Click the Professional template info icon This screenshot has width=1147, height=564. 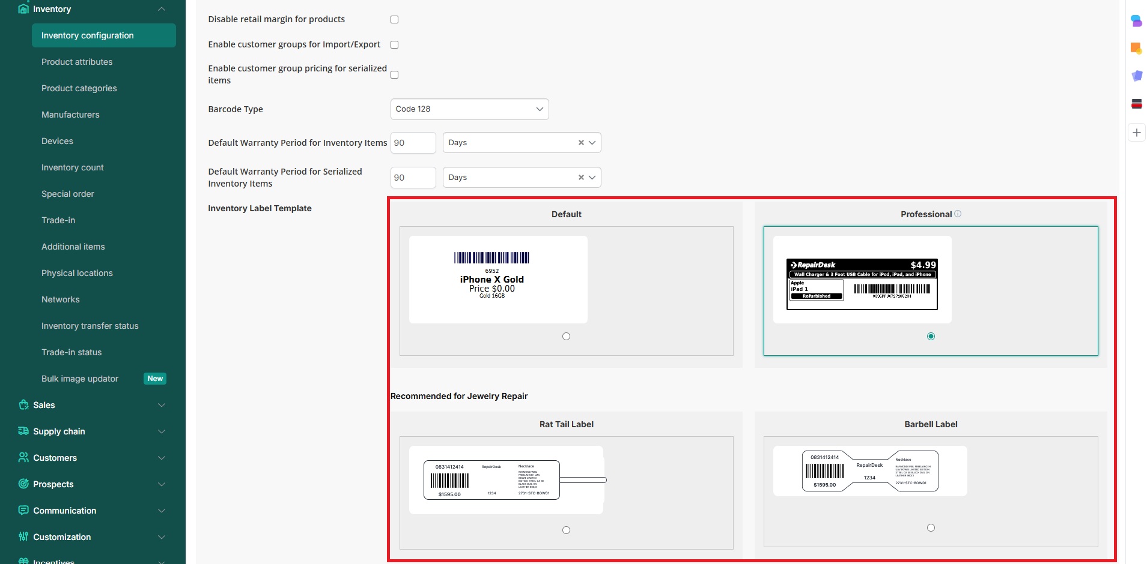click(x=958, y=214)
